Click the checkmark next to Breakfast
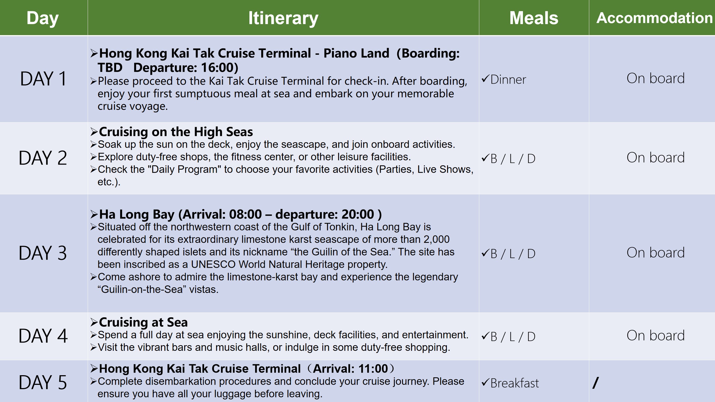 485,383
